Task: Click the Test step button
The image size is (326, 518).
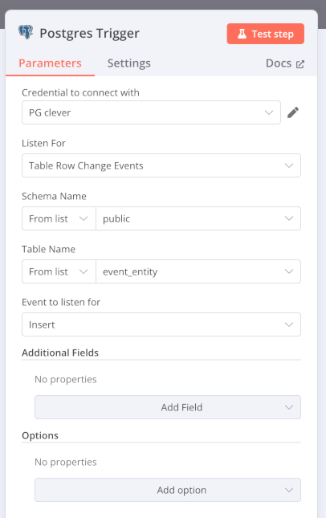Action: pyautogui.click(x=266, y=34)
